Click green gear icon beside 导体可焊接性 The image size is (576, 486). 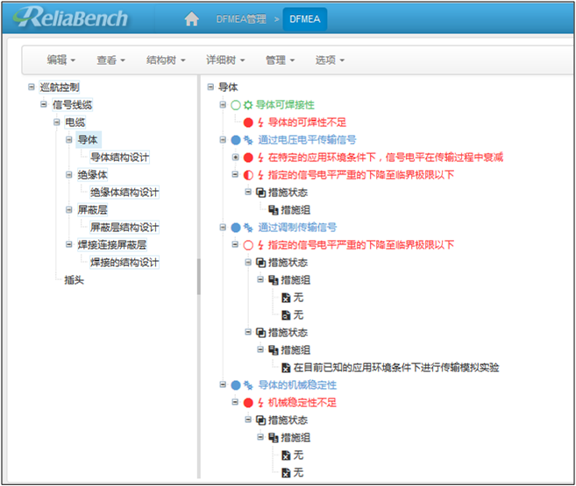[x=248, y=105]
